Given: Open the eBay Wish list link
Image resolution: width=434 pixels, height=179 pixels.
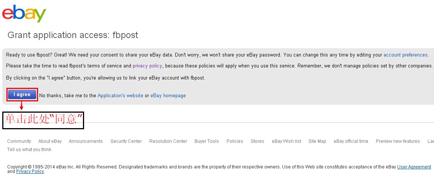Looking at the screenshot, I should coord(287,141).
